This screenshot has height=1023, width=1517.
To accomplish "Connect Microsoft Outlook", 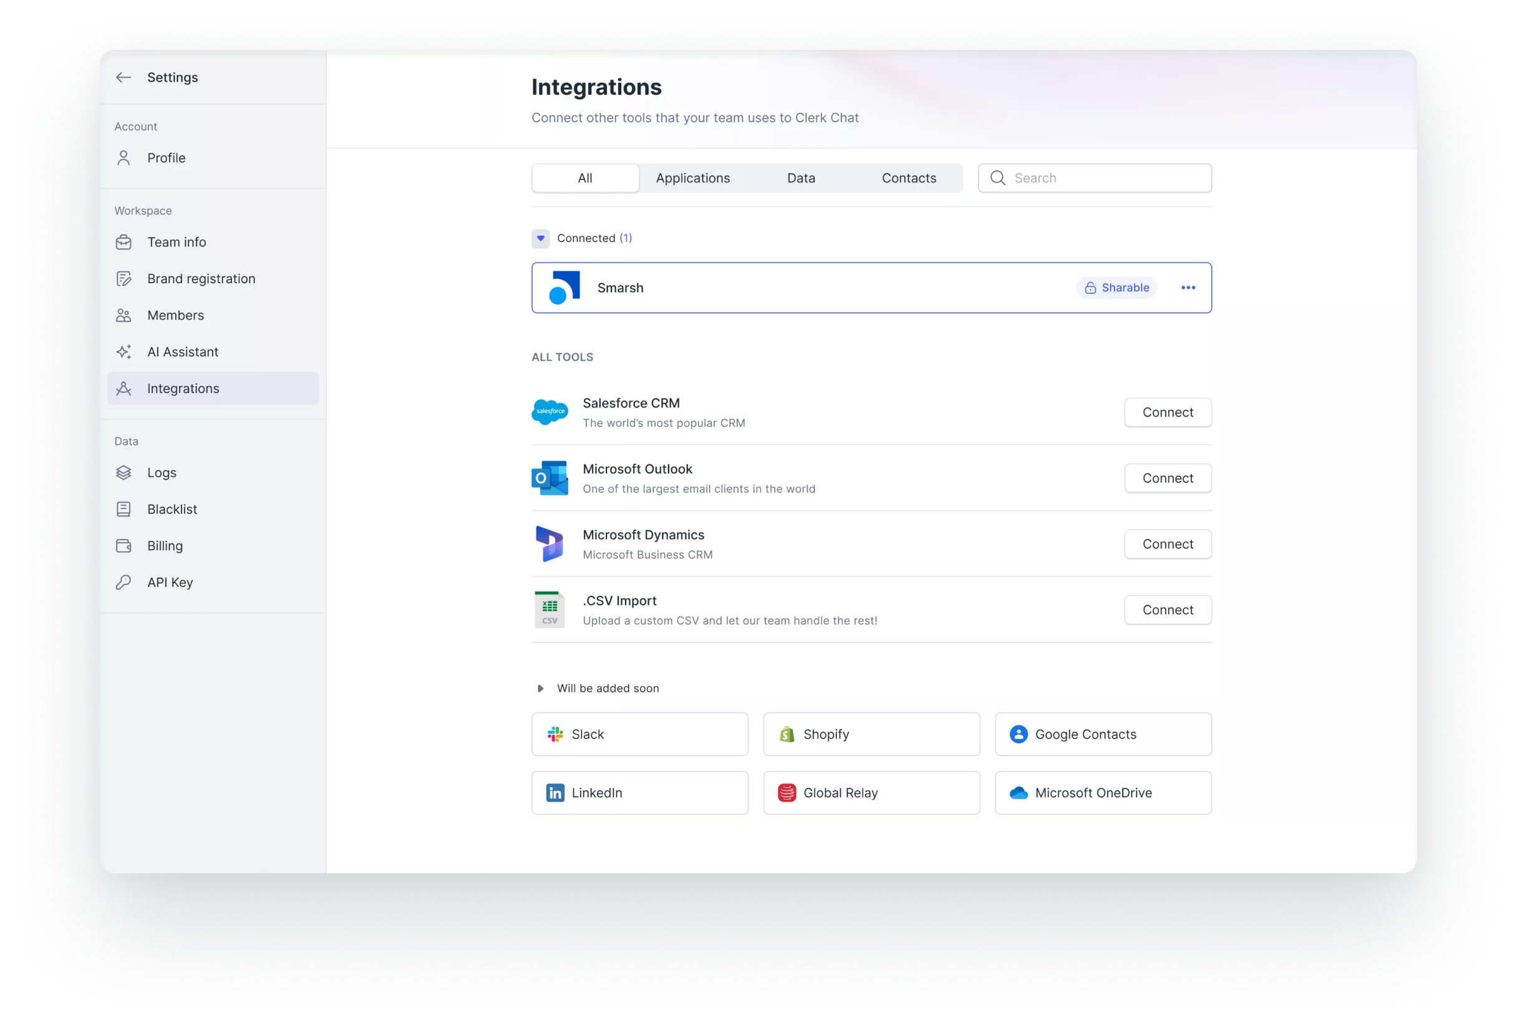I will (x=1167, y=478).
